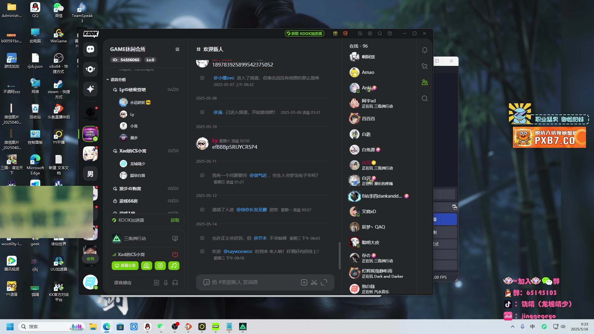Click mention @待你长发及腰 in chat

252,210
